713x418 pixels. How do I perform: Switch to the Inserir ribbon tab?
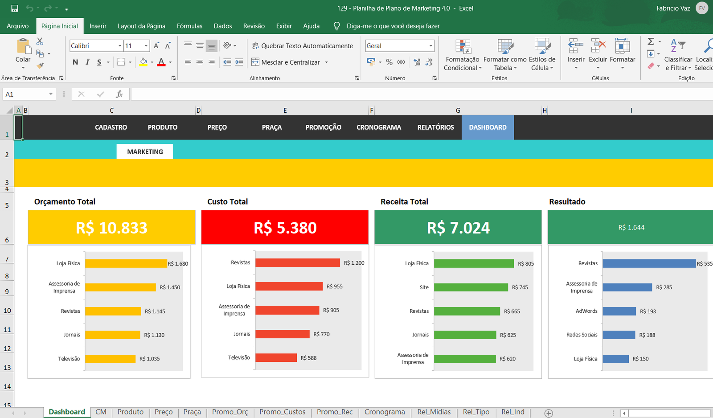[98, 26]
